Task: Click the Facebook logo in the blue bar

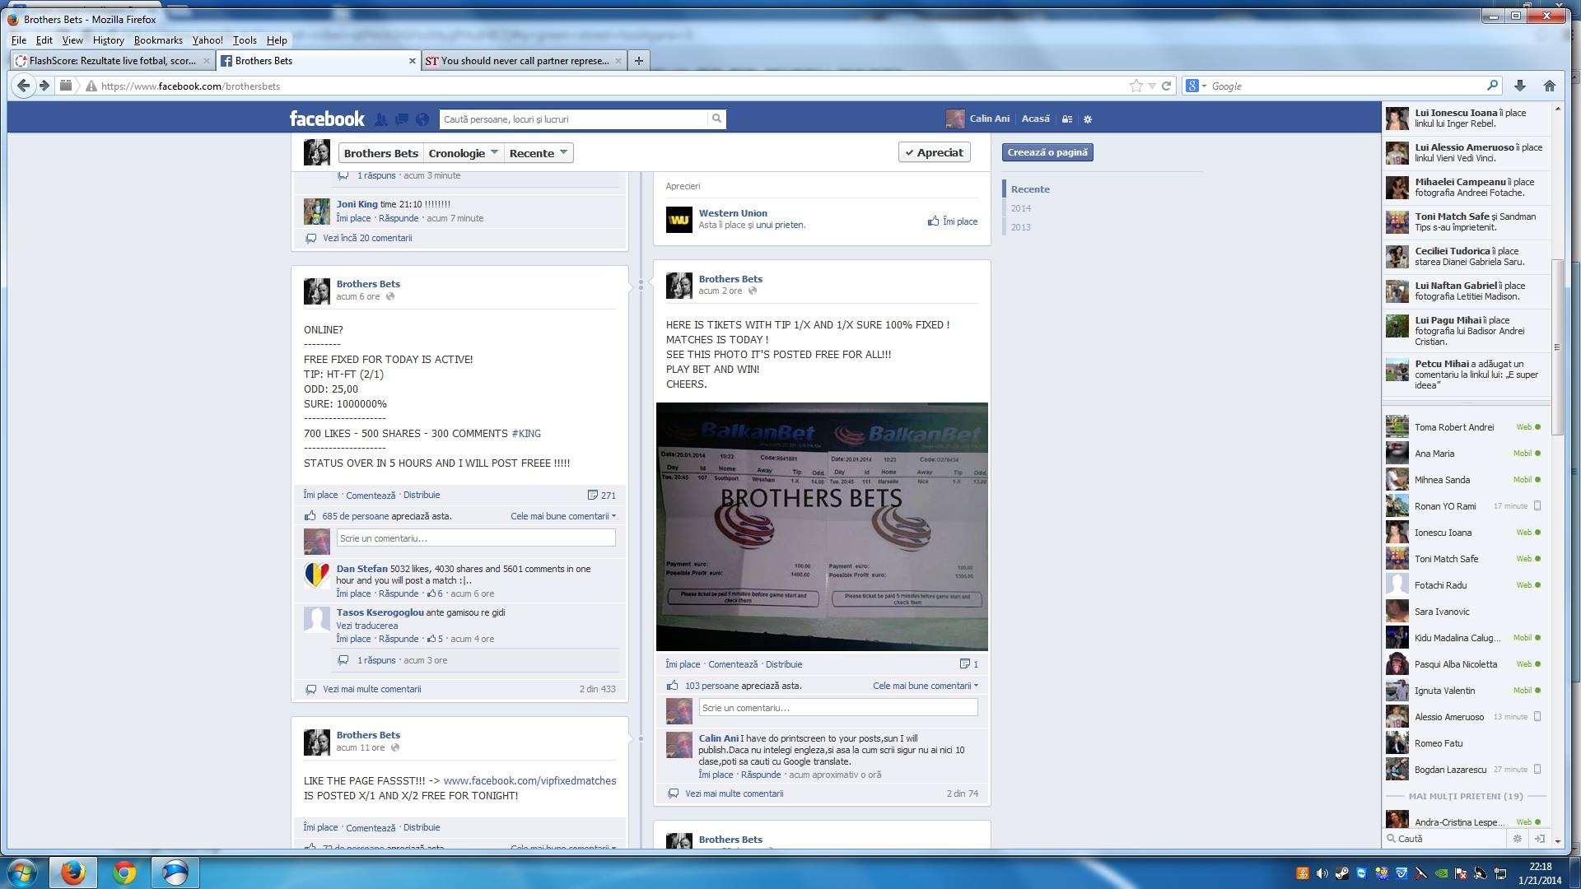Action: click(327, 119)
